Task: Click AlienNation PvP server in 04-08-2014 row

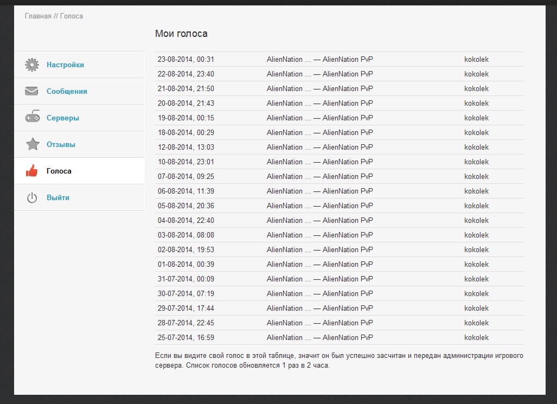Action: (319, 220)
